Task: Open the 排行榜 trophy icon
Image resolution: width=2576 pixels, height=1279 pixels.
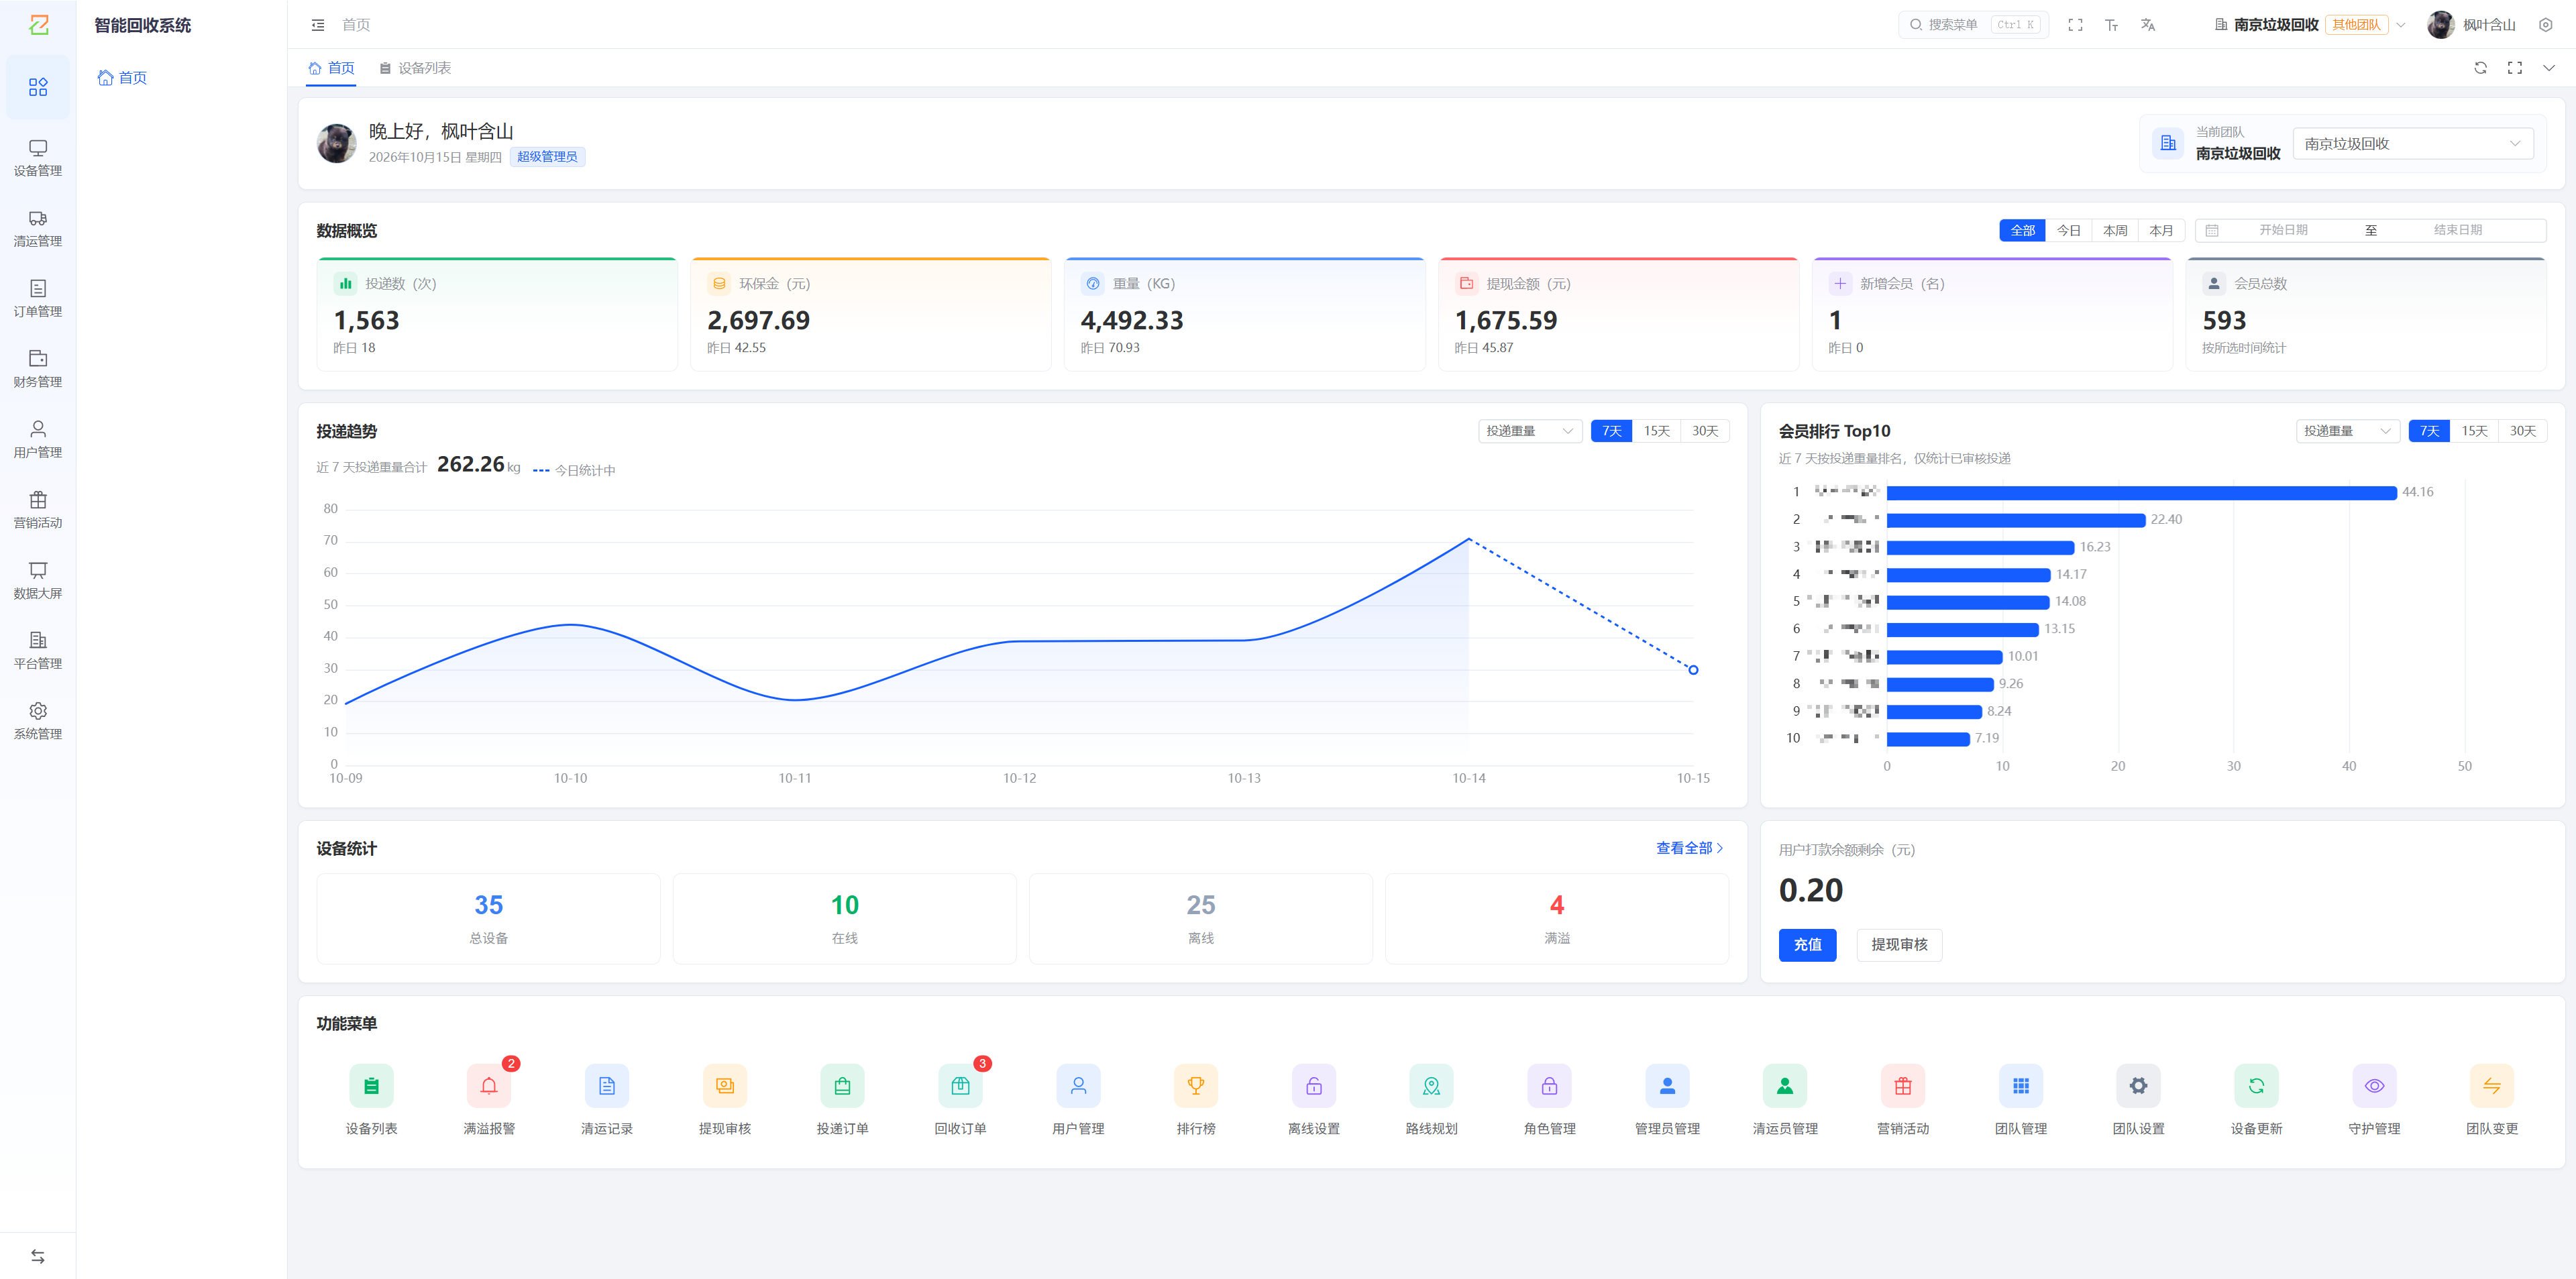Action: point(1196,1086)
